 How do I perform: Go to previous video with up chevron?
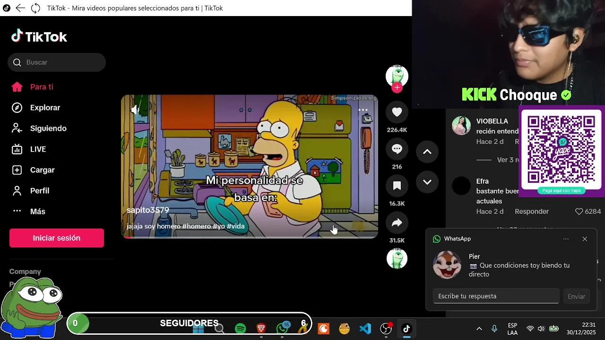pyautogui.click(x=427, y=152)
